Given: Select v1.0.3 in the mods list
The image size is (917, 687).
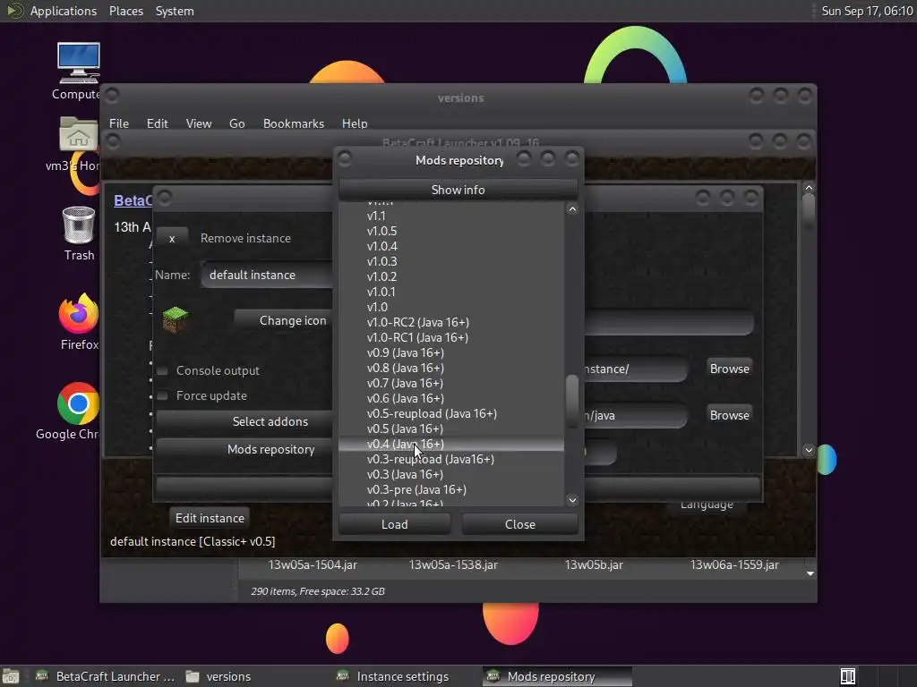Looking at the screenshot, I should [451, 261].
